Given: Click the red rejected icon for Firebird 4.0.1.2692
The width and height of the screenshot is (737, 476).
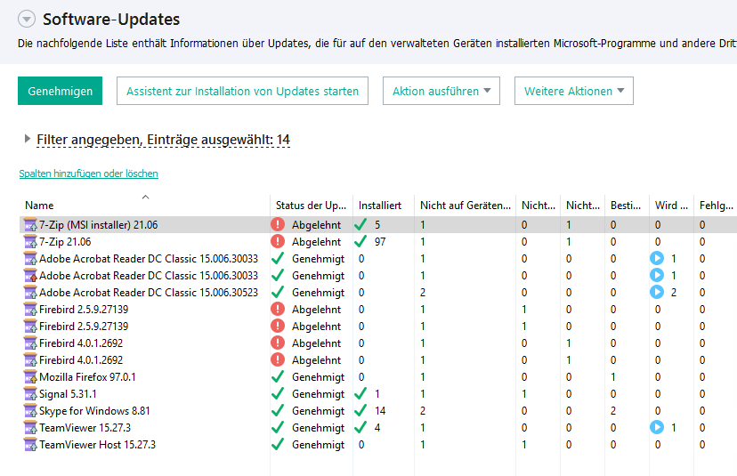Looking at the screenshot, I should click(x=278, y=343).
